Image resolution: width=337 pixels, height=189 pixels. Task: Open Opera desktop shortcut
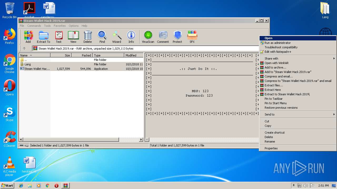[9, 88]
